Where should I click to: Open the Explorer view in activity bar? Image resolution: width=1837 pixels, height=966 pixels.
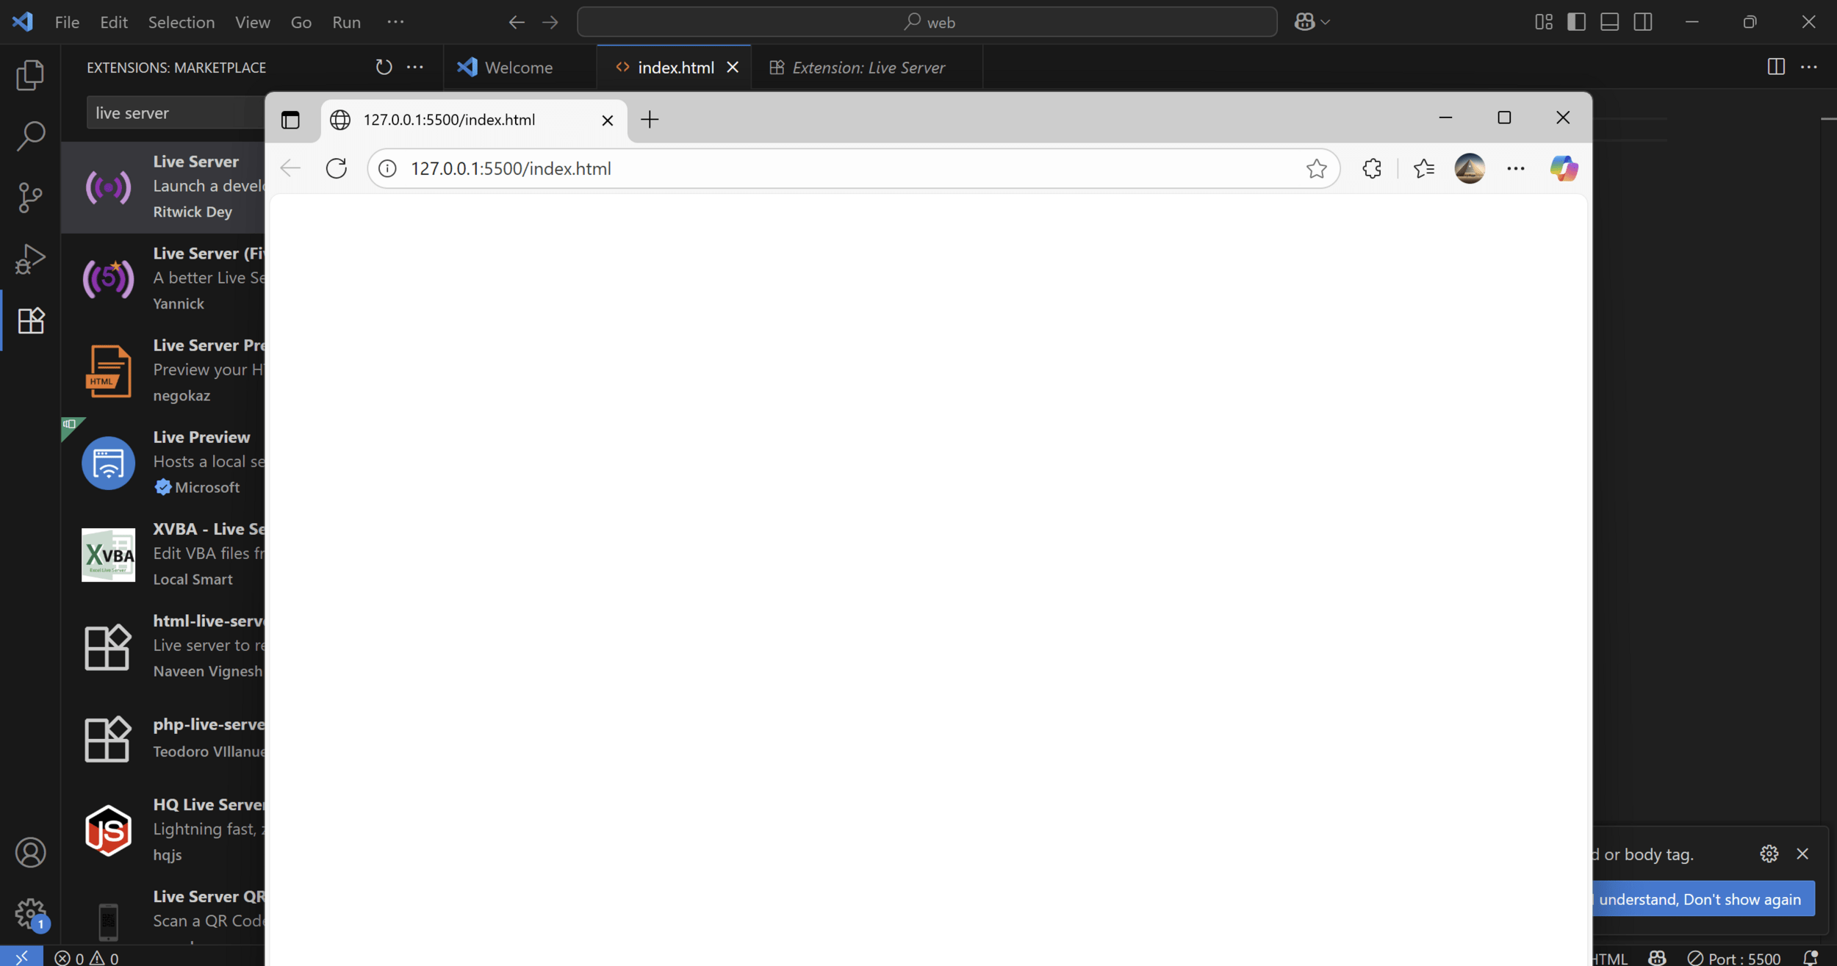(30, 75)
